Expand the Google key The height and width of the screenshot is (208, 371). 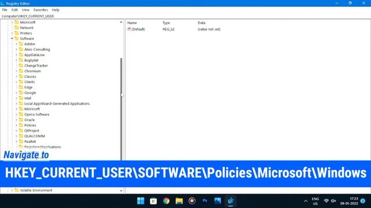(16, 92)
